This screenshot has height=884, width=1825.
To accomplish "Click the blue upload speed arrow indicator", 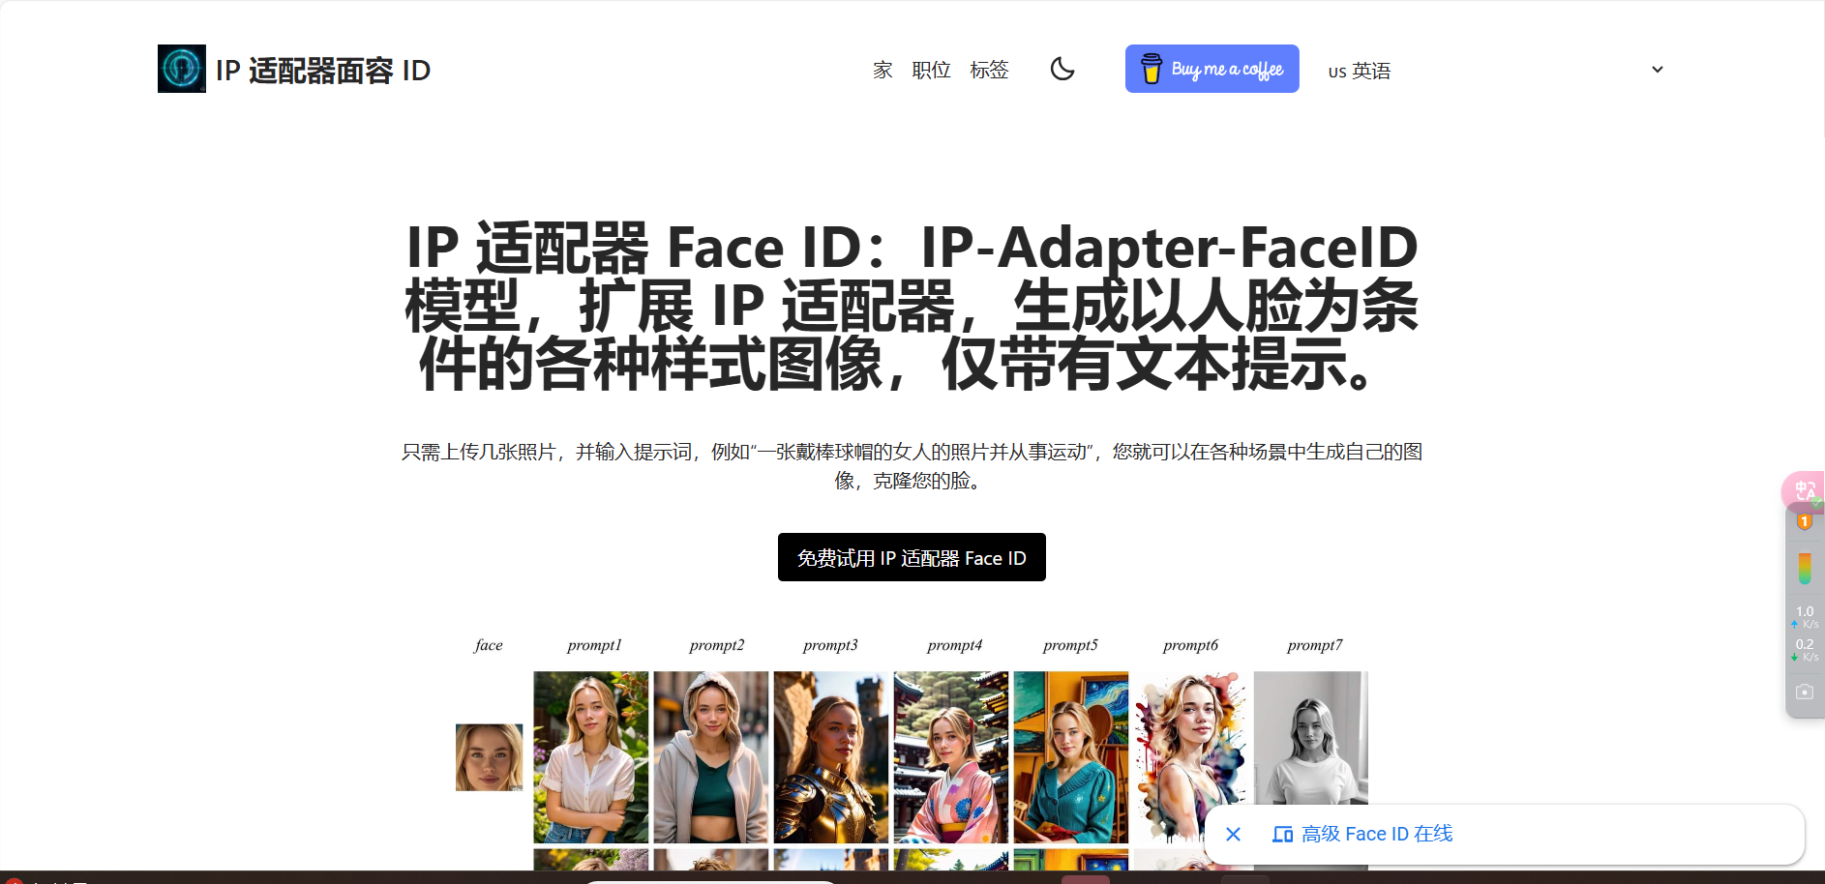I will (x=1795, y=623).
